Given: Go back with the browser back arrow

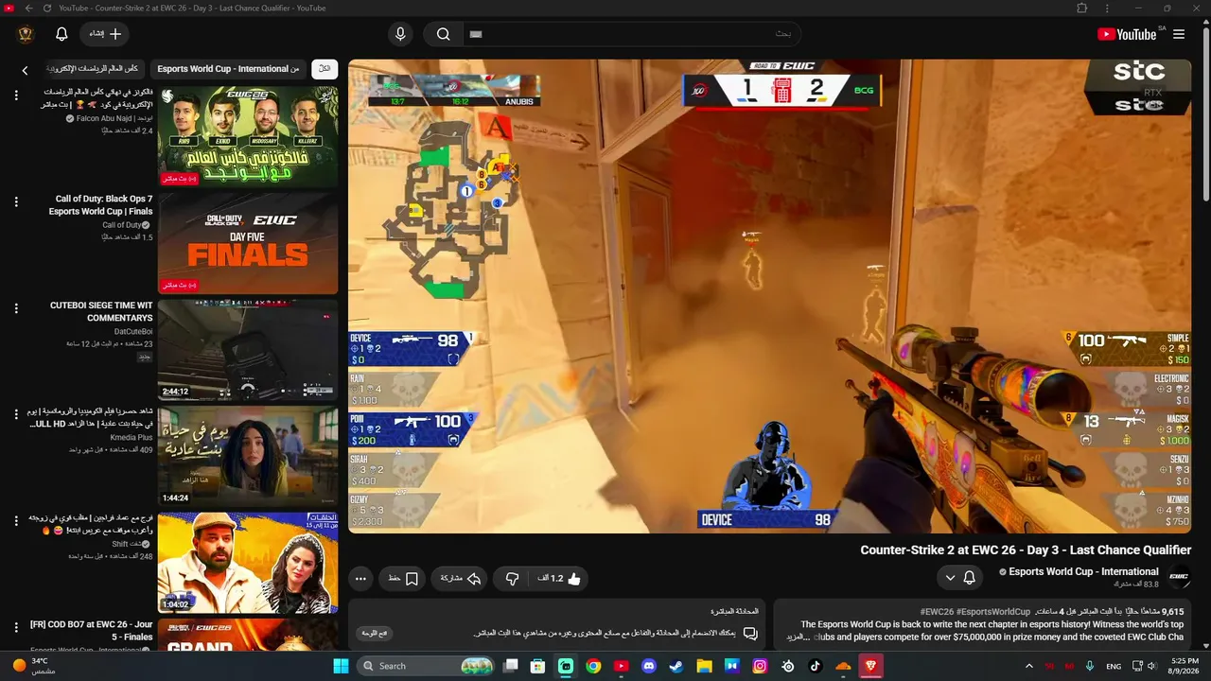Looking at the screenshot, I should pyautogui.click(x=28, y=9).
